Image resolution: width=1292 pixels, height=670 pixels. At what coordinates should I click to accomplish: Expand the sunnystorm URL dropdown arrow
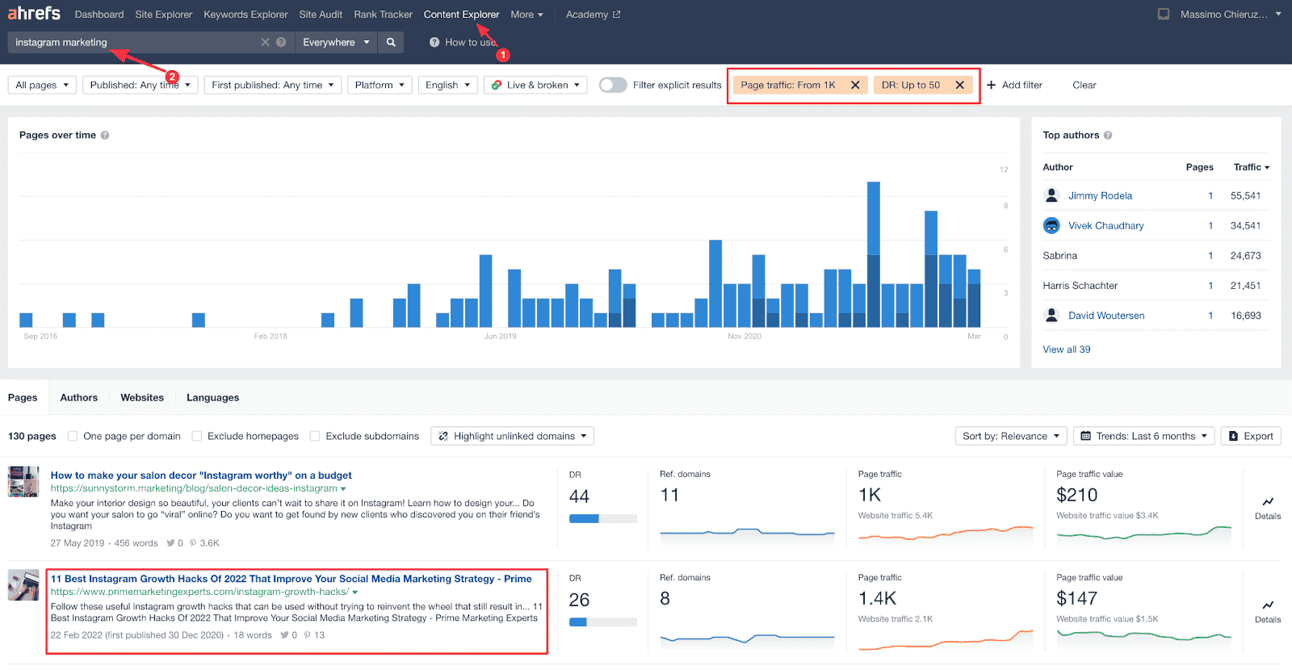(x=343, y=489)
